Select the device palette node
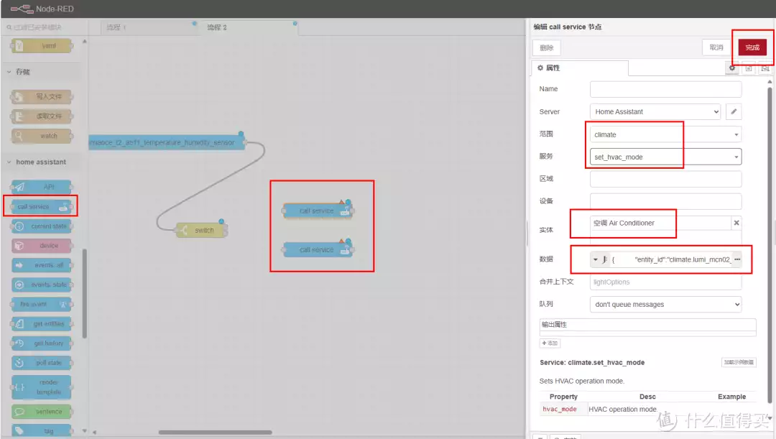 [42, 246]
